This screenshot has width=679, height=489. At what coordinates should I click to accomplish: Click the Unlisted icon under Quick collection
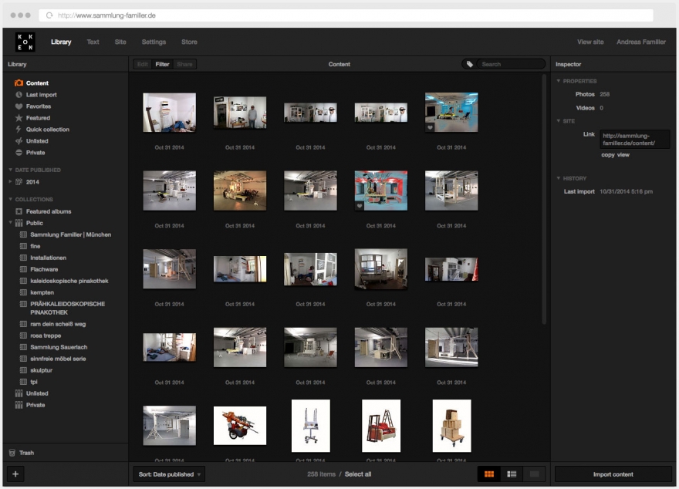pos(19,140)
